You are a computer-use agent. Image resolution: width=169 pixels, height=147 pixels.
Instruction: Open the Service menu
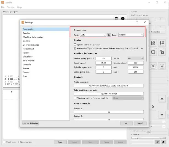[11, 7]
